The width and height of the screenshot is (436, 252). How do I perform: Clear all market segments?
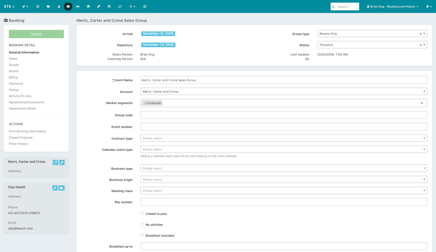pyautogui.click(x=422, y=103)
